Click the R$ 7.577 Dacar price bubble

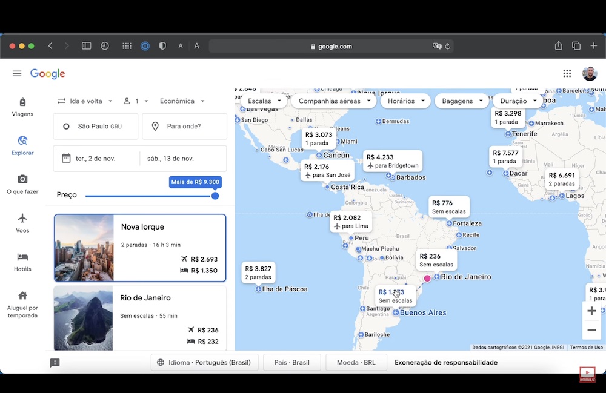(505, 157)
